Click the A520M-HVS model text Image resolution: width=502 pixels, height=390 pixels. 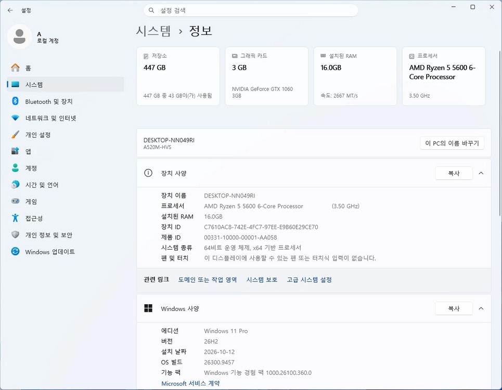158,147
